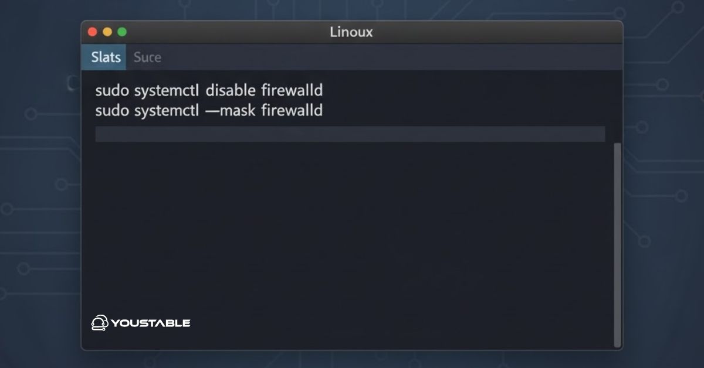
Task: Click "firewalld" in the mask command line
Action: (x=292, y=110)
